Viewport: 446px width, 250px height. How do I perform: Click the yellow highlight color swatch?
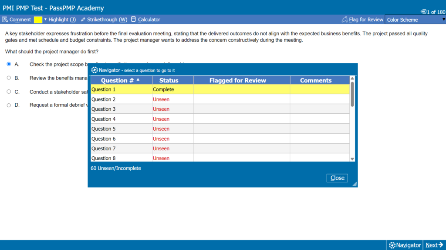coord(38,20)
